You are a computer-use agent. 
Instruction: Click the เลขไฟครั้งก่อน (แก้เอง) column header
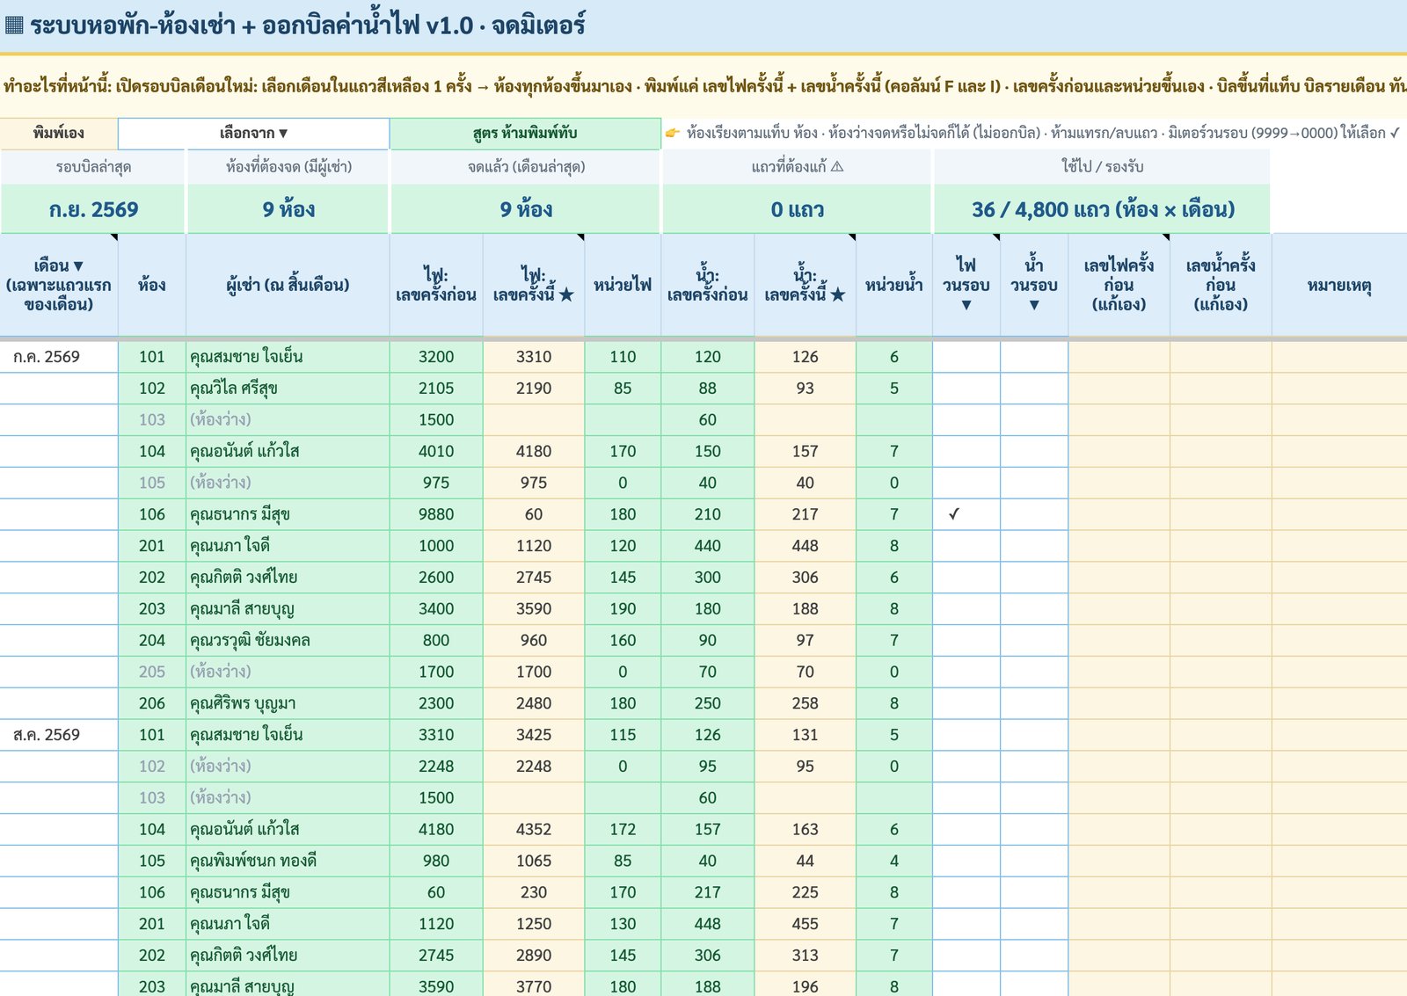tap(1119, 285)
